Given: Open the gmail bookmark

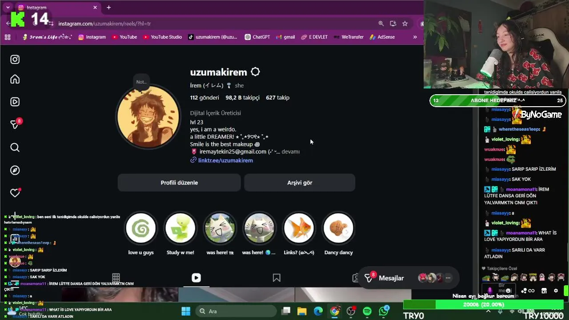Looking at the screenshot, I should pos(285,37).
